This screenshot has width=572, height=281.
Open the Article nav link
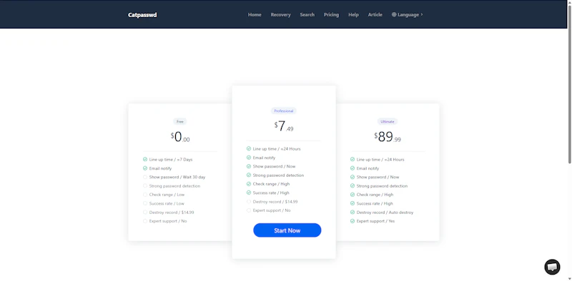click(375, 15)
